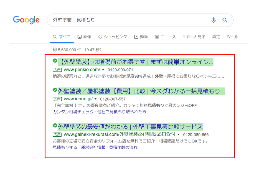Click phone number 0120-067-557
This screenshot has width=264, height=178.
tap(113, 99)
